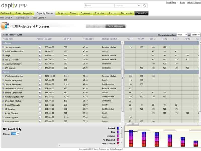Screen dimensions: 201x151
Task: Open the Hours requirements dropdown
Action: click(x=182, y=35)
